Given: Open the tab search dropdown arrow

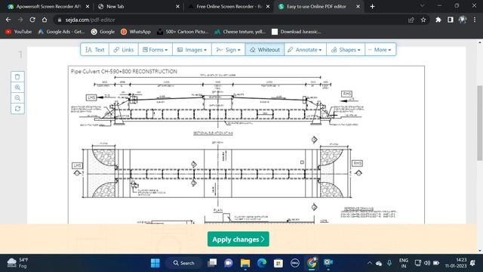Looking at the screenshot, I should (423, 6).
